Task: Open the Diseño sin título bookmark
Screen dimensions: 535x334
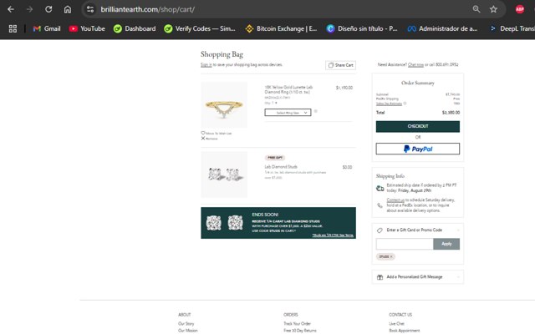Action: (362, 28)
